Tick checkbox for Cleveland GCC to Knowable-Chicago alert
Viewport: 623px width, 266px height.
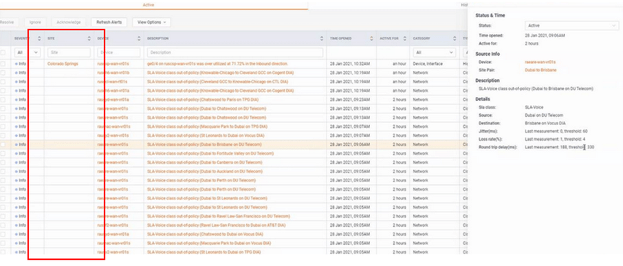click(x=3, y=81)
